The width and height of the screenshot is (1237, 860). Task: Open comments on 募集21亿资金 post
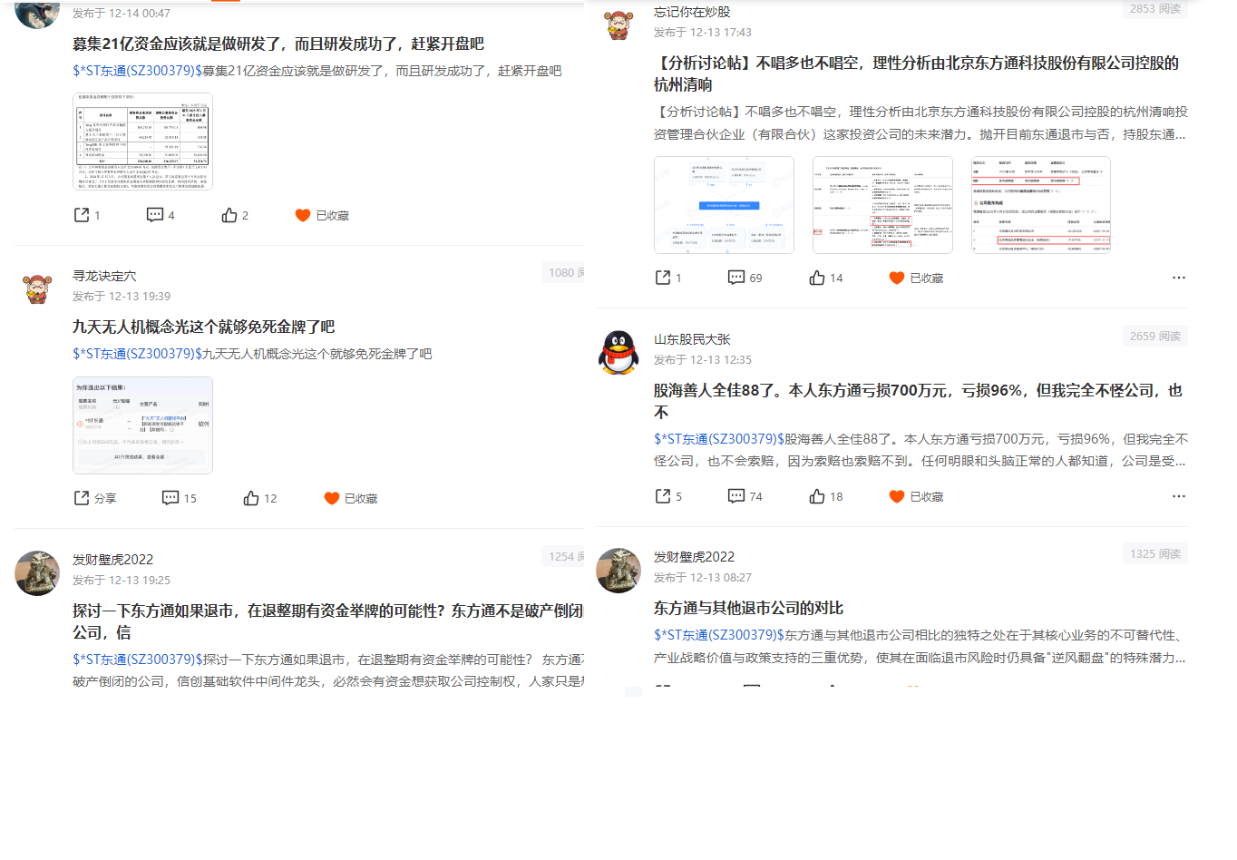pos(155,215)
